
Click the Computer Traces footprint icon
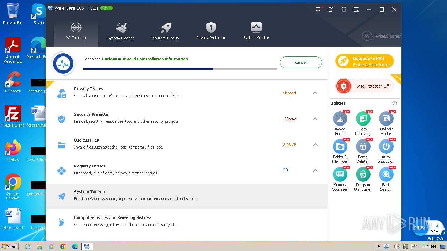tap(61, 222)
